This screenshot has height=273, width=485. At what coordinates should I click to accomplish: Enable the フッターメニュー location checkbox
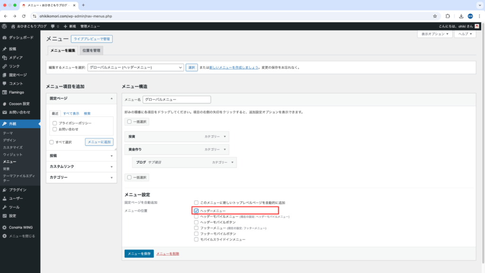point(196,228)
